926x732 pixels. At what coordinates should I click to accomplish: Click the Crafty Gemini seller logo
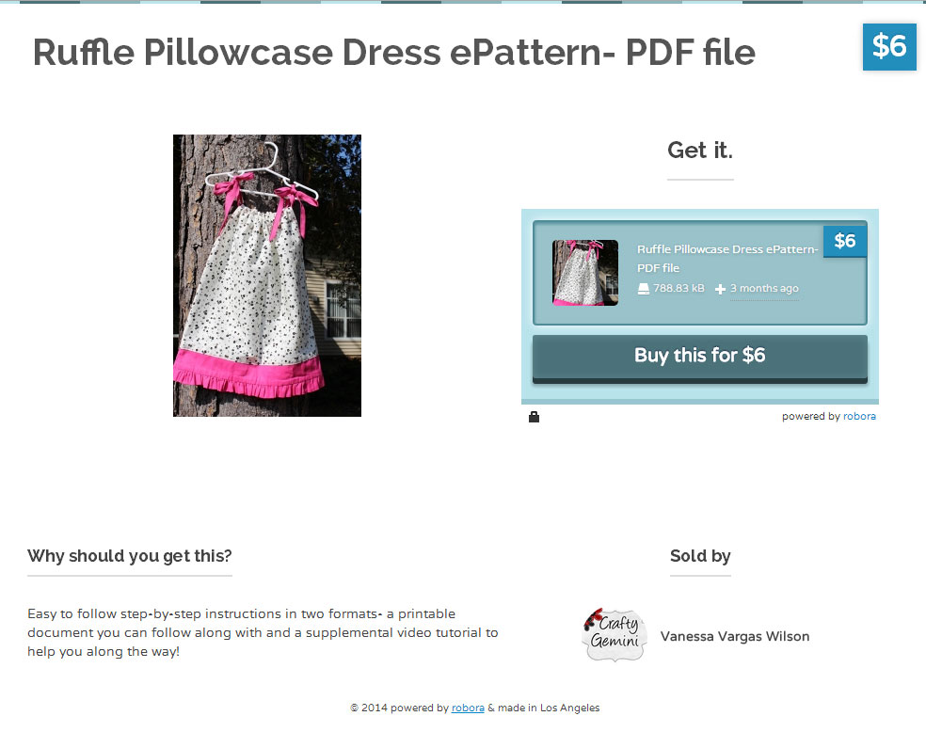point(615,634)
